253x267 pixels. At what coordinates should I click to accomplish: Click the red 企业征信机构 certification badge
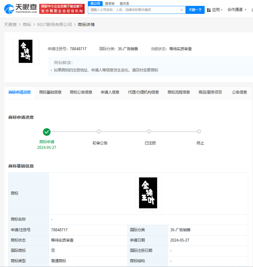(62, 9)
